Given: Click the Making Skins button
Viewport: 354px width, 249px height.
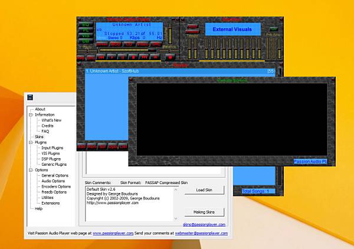Looking at the screenshot, I should click(205, 212).
